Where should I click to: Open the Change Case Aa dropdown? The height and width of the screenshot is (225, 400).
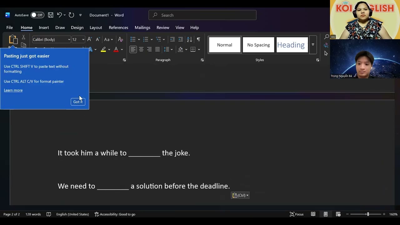coord(108,39)
